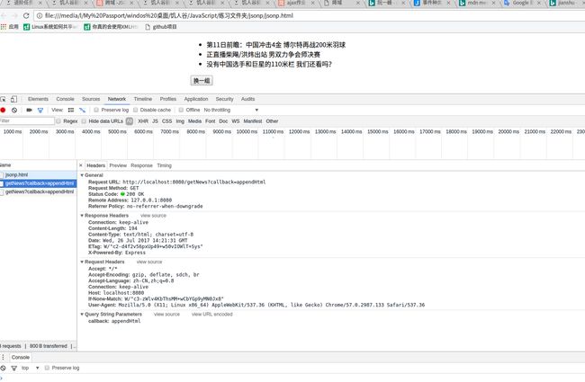Open the github项目 bookmark
Image resolution: width=585 pixels, height=382 pixels.
tap(161, 27)
